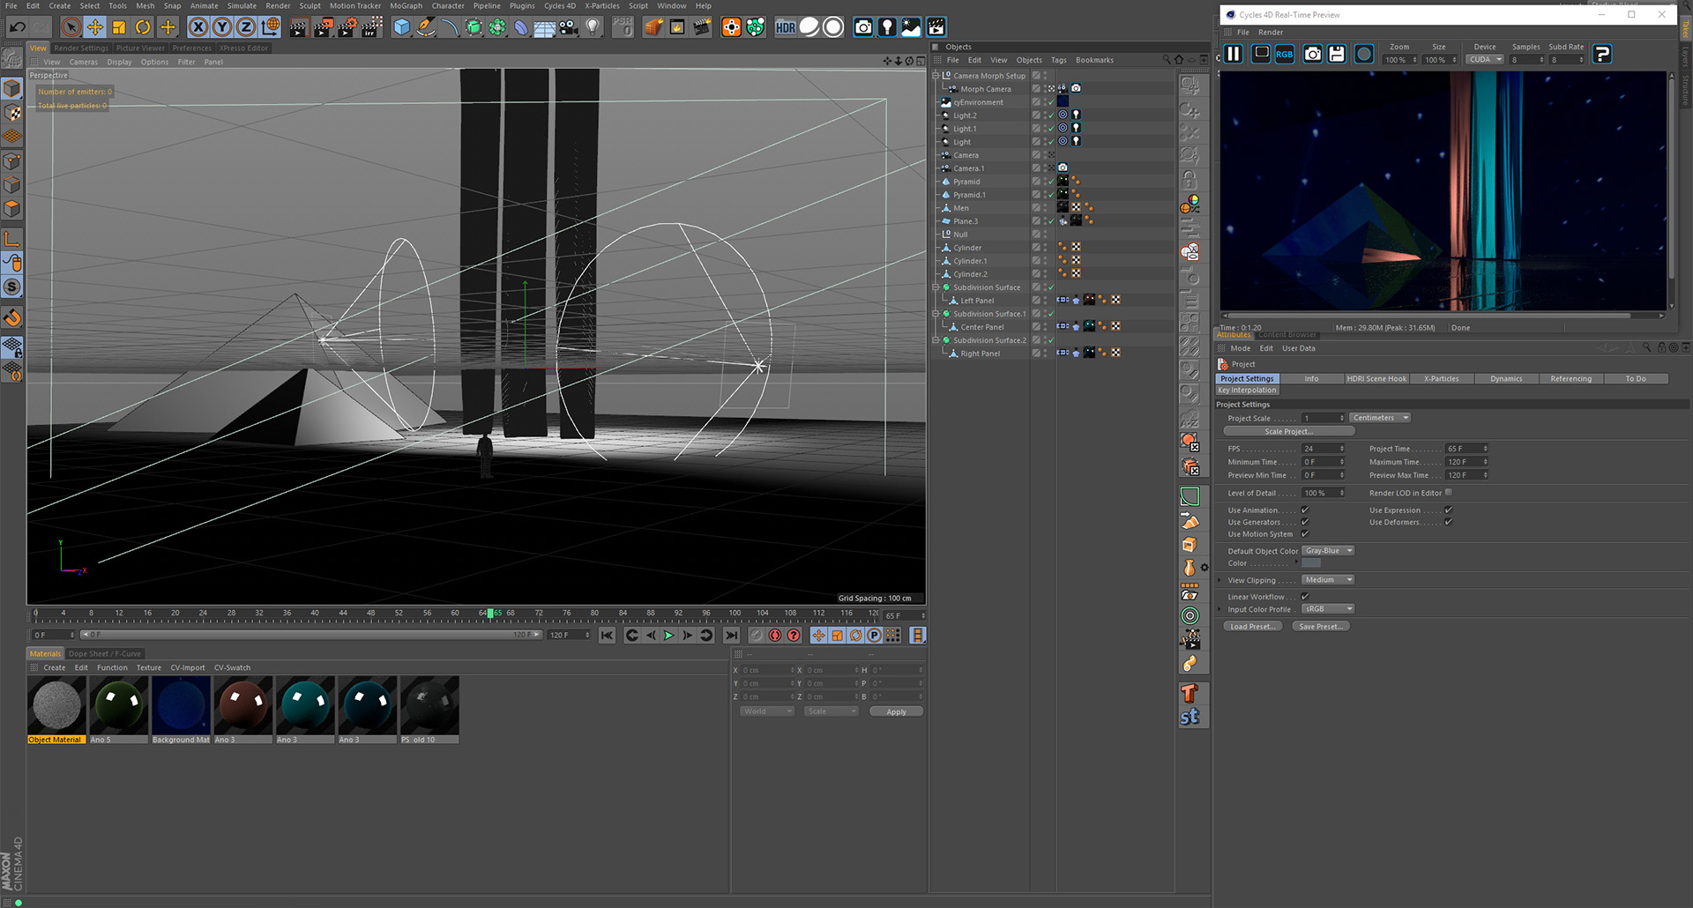
Task: Select the Scale tool in top toolbar
Action: pos(119,27)
